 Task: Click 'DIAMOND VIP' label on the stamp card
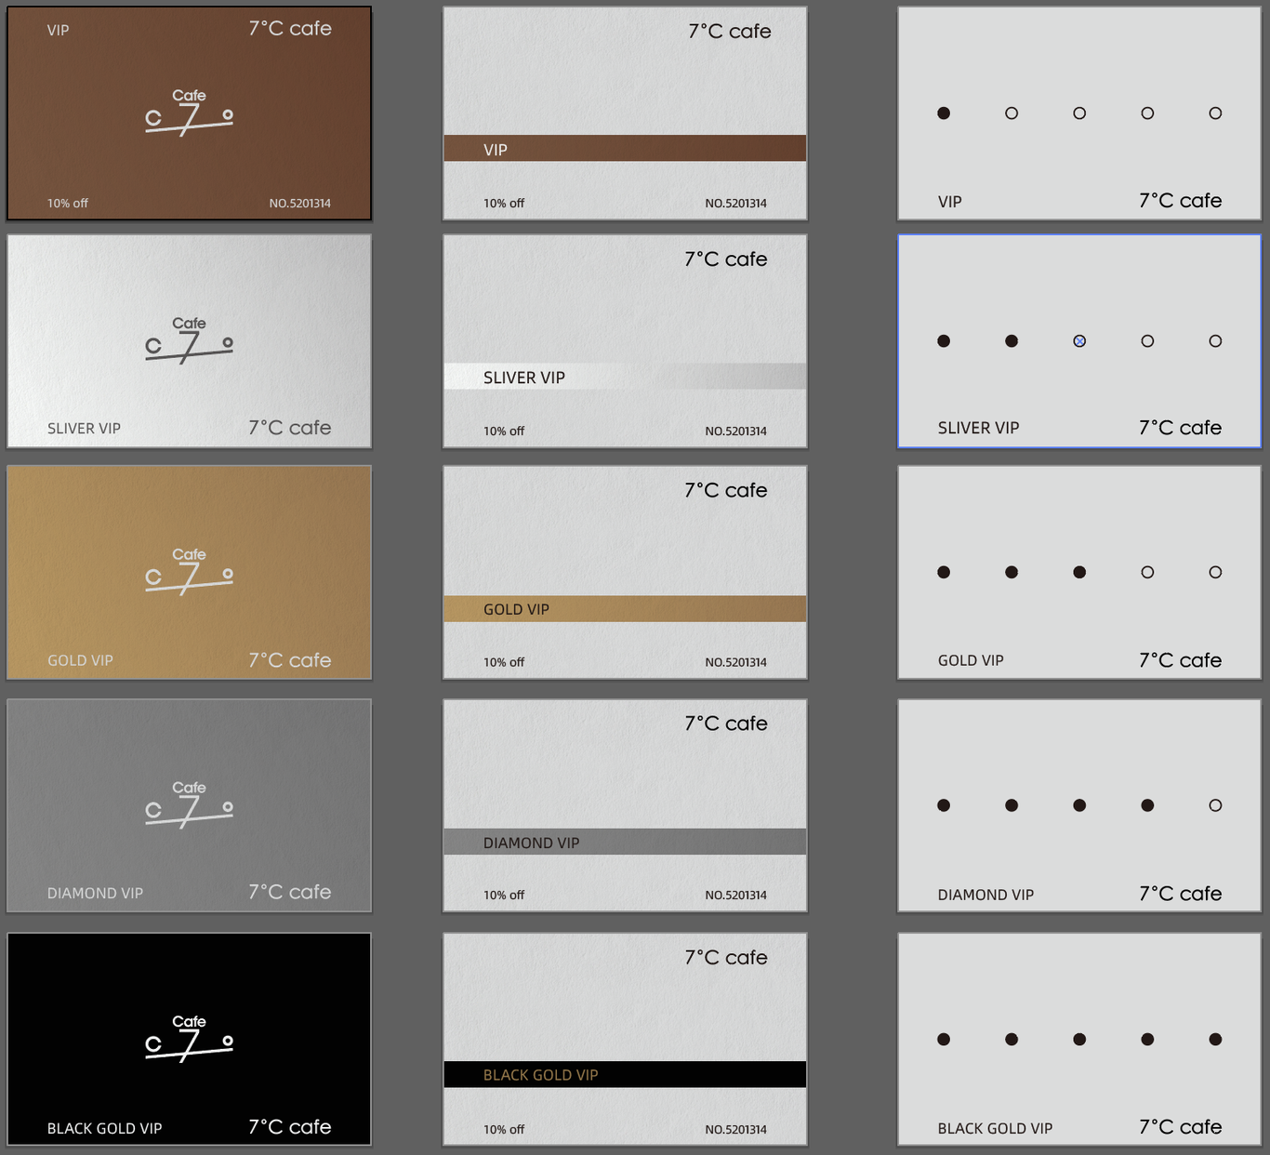pyautogui.click(x=986, y=895)
